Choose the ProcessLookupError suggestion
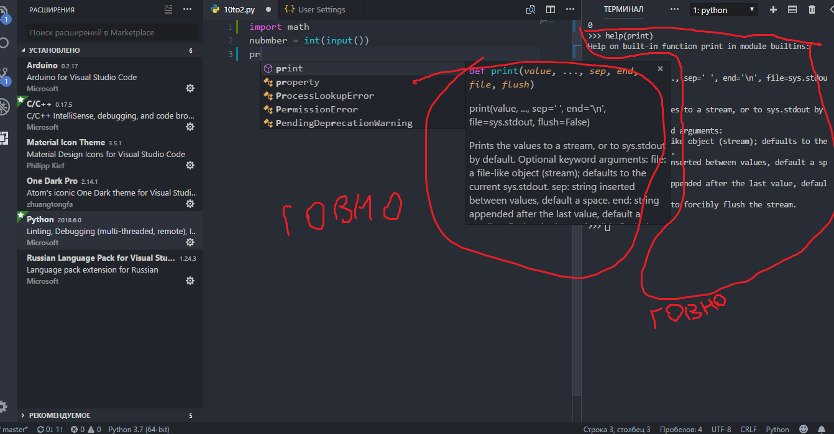Image resolution: width=834 pixels, height=434 pixels. (x=363, y=96)
